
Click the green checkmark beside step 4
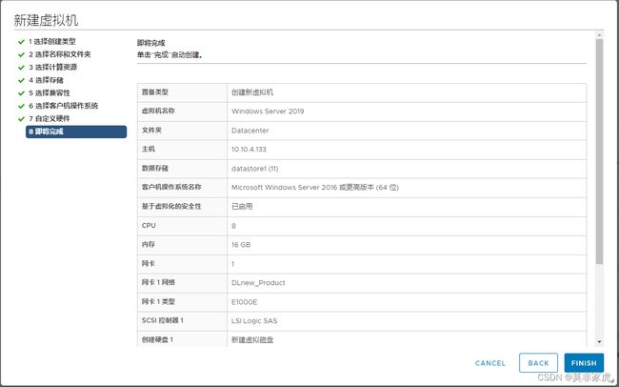pyautogui.click(x=21, y=80)
